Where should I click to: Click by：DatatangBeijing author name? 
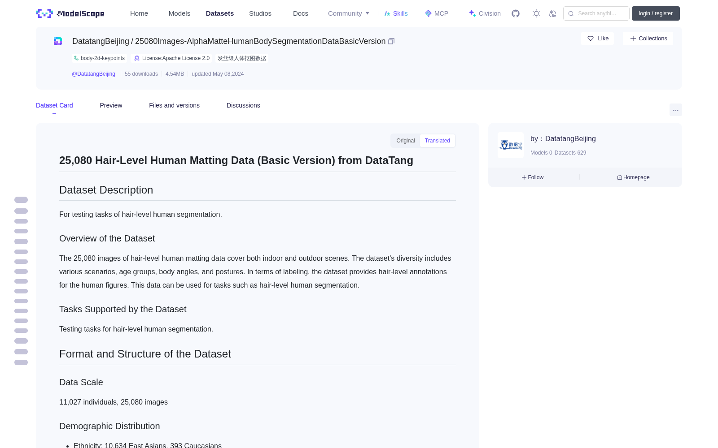tap(563, 139)
